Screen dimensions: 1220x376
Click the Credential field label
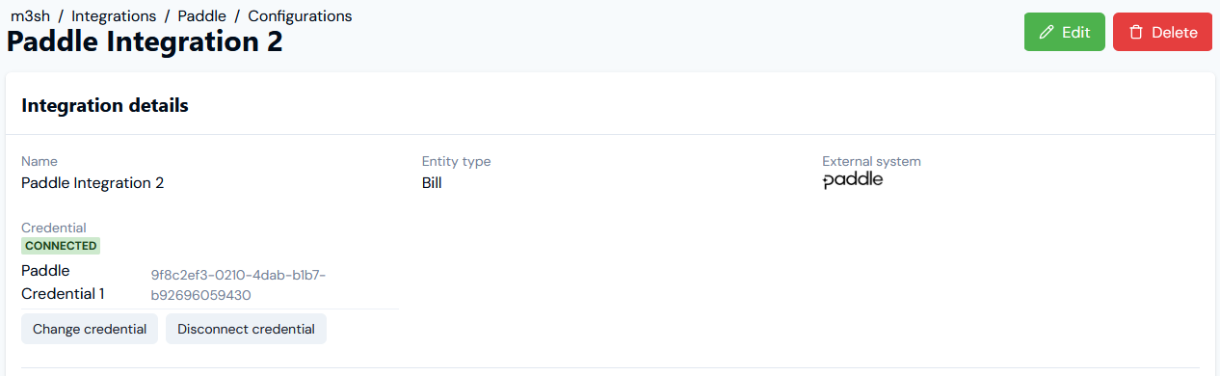54,228
